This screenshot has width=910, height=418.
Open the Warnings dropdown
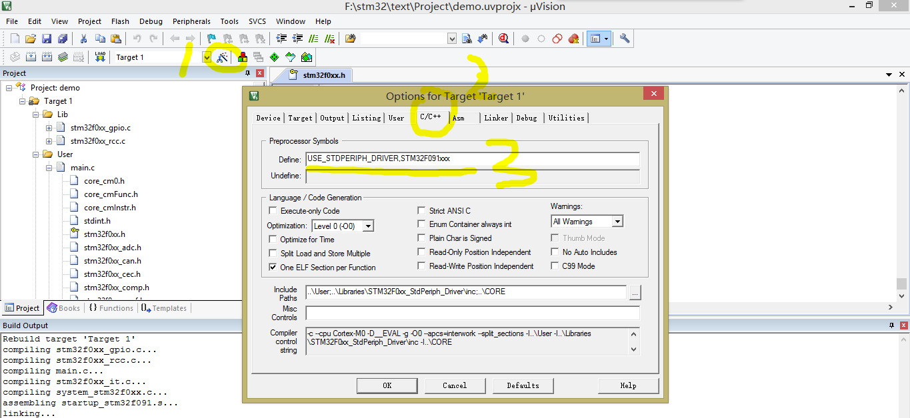617,222
